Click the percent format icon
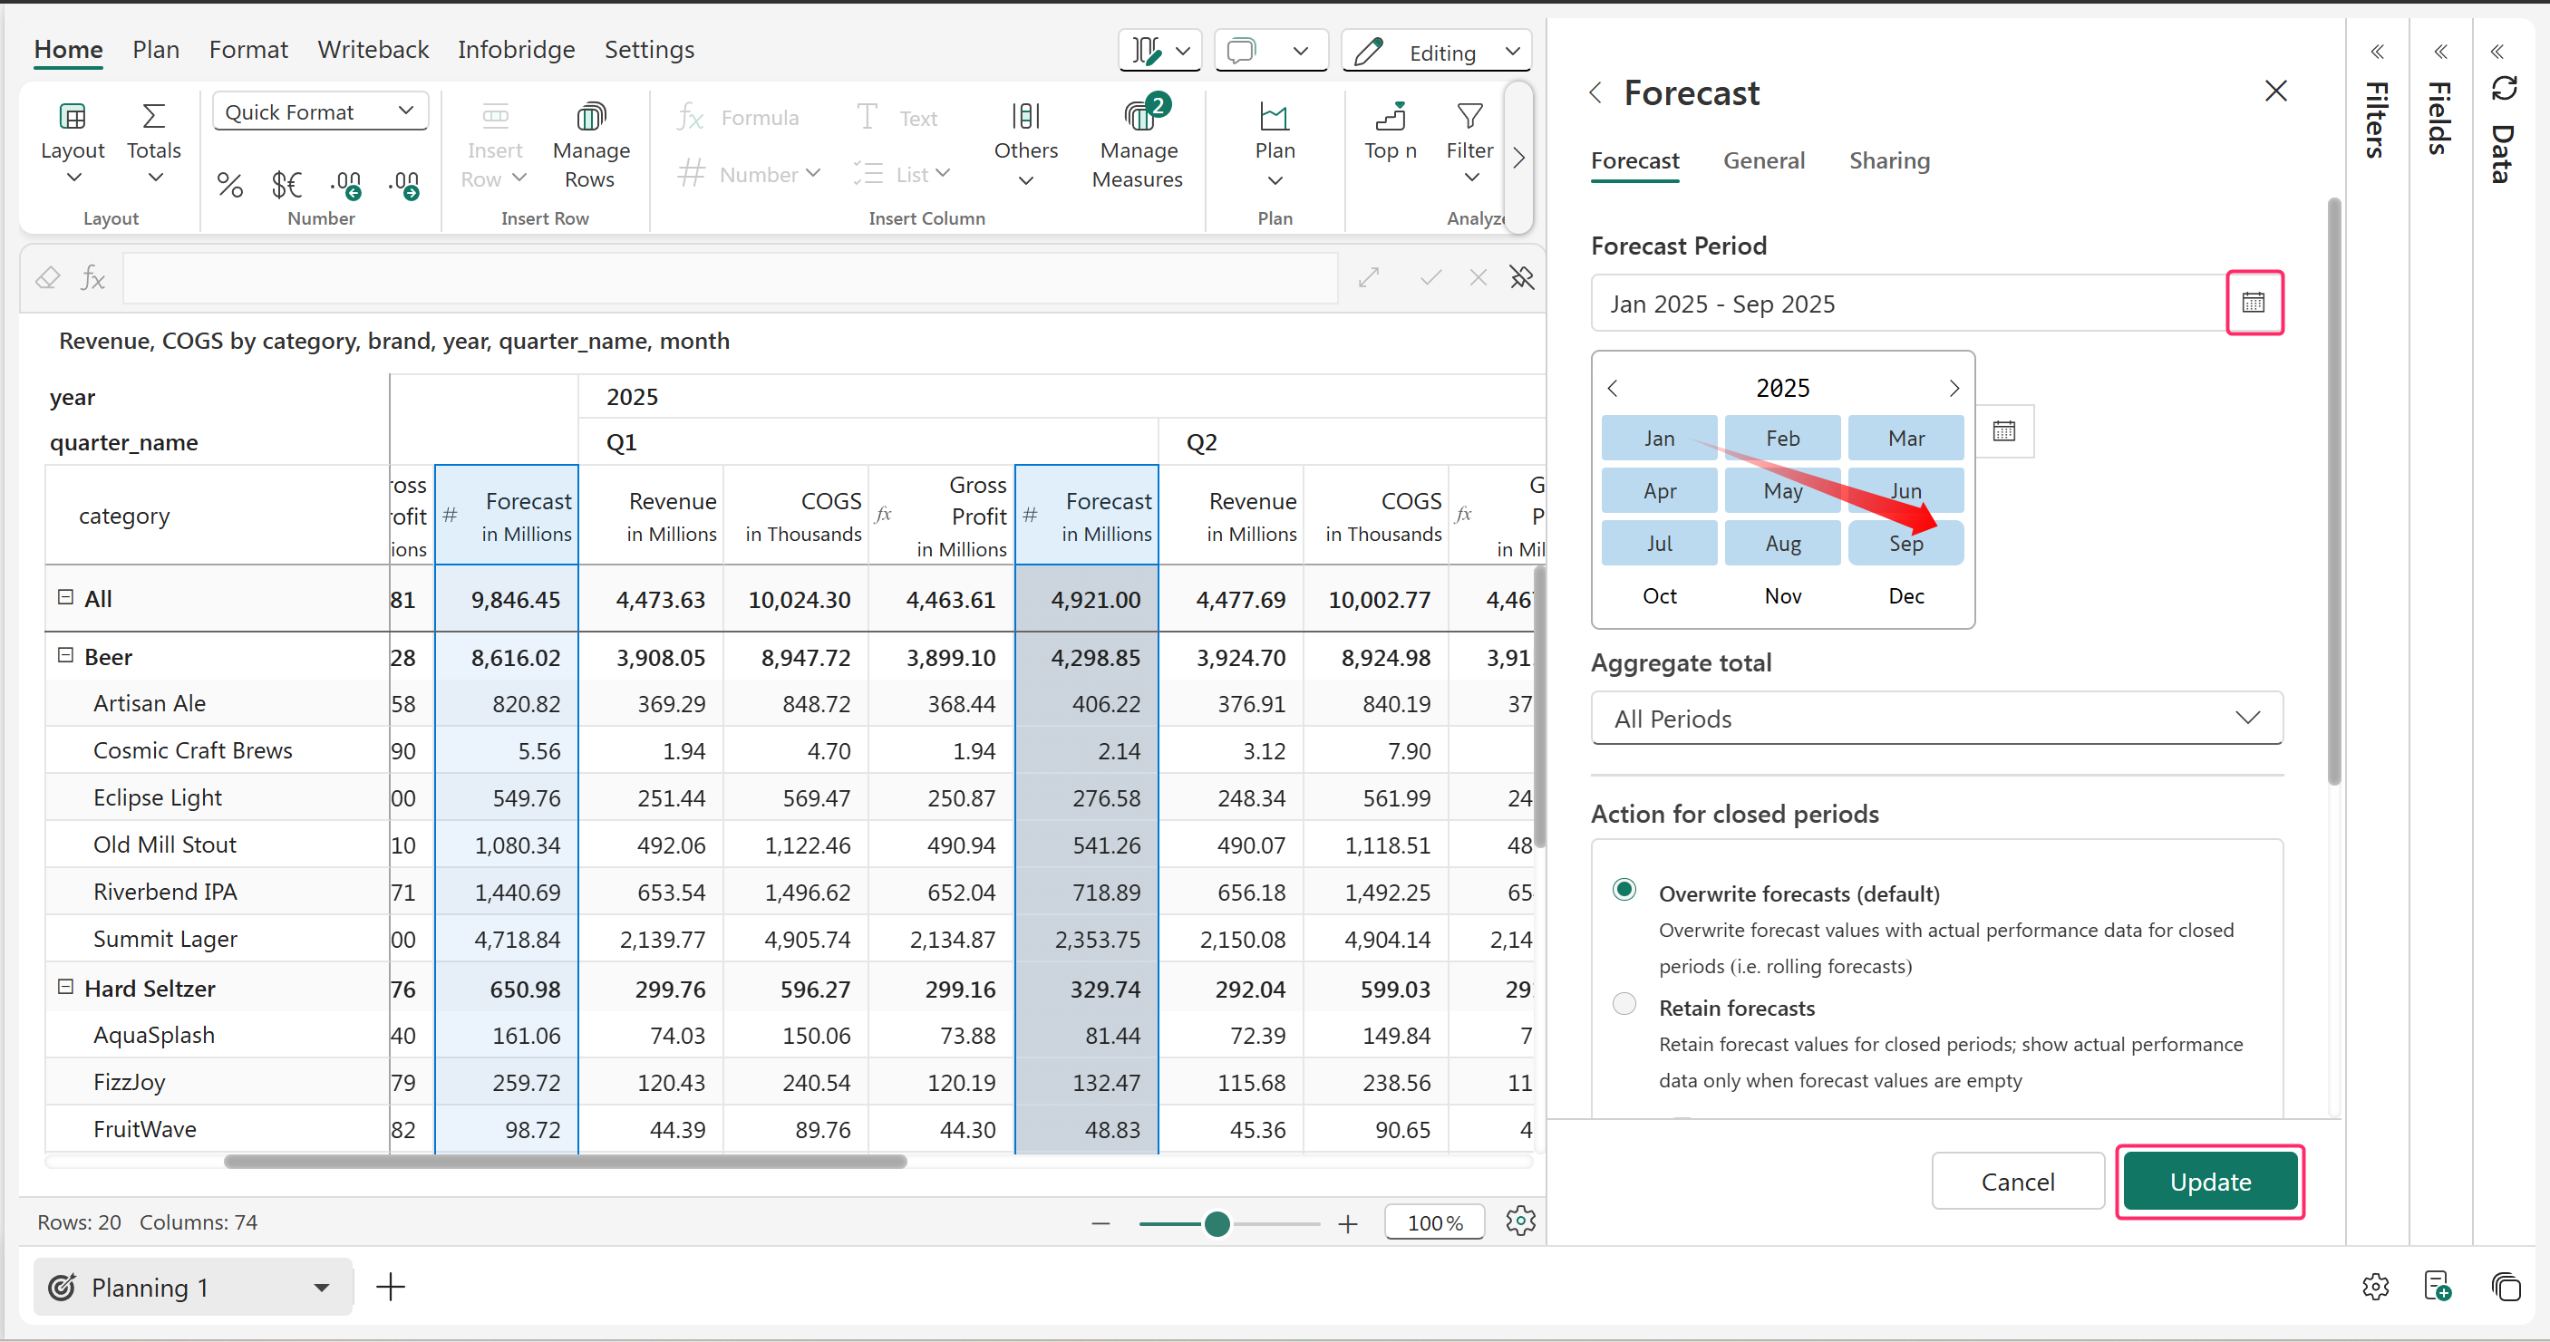2550x1342 pixels. coord(229,184)
